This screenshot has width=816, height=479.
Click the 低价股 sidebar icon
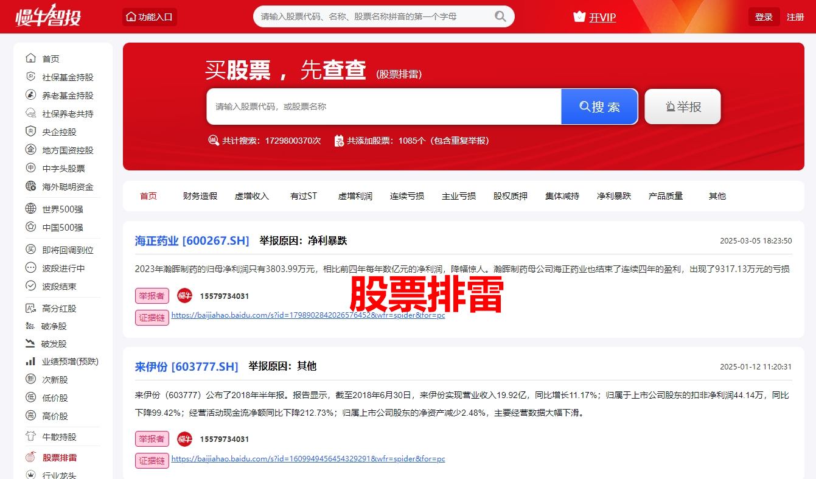click(x=30, y=397)
